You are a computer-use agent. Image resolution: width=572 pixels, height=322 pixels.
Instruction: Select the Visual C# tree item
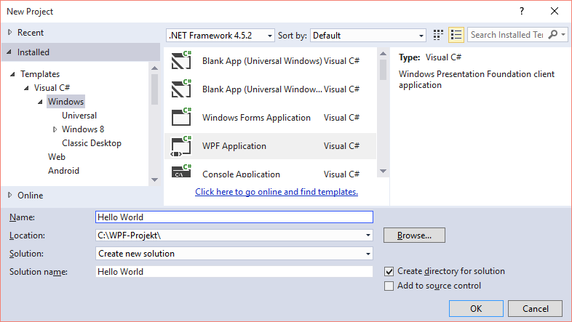click(x=52, y=88)
